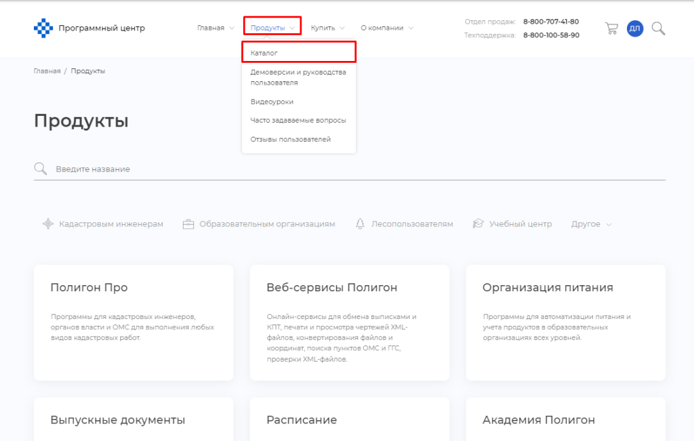Click the header search magnifier icon

tap(658, 28)
